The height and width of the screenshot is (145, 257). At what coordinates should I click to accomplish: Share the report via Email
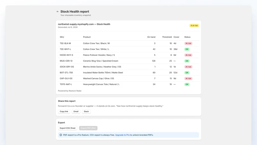pyautogui.click(x=76, y=111)
